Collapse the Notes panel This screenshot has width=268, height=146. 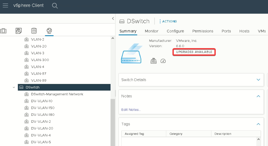pos(258,96)
